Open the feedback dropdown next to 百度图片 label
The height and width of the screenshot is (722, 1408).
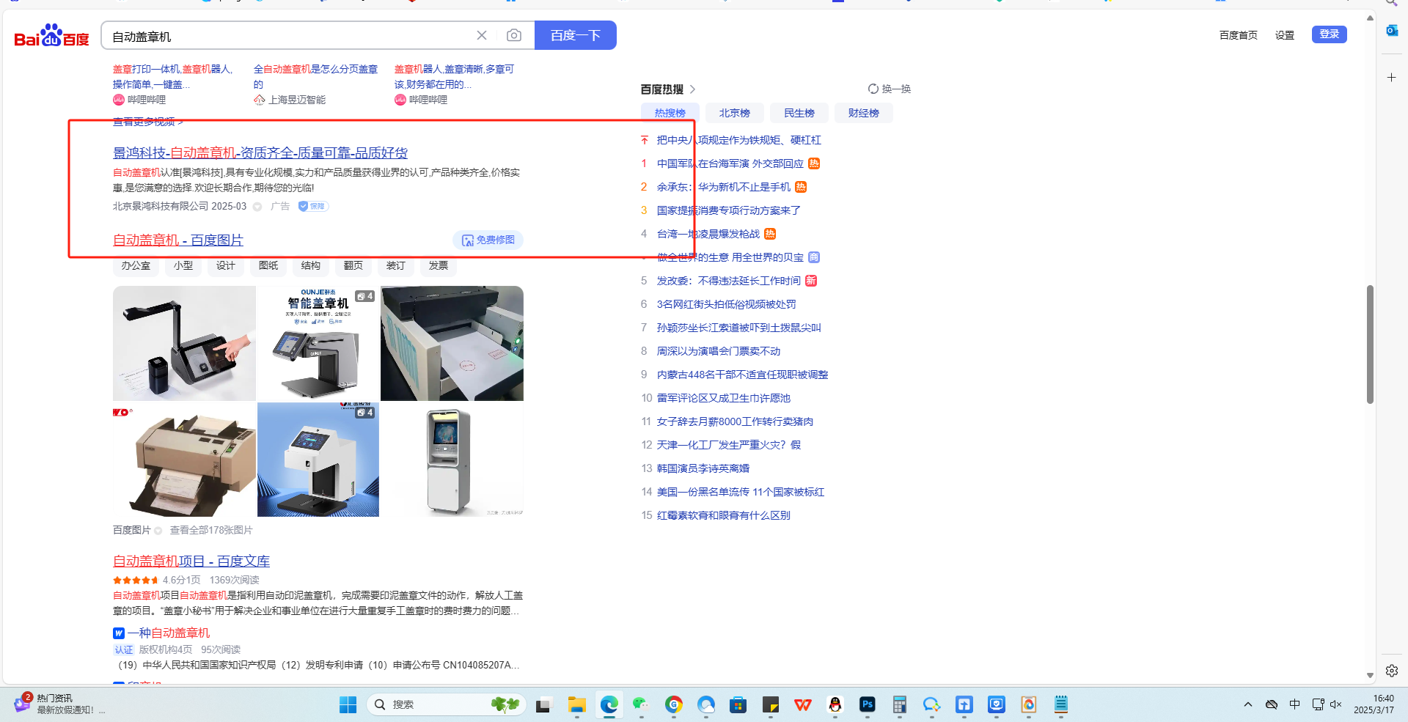pos(158,531)
